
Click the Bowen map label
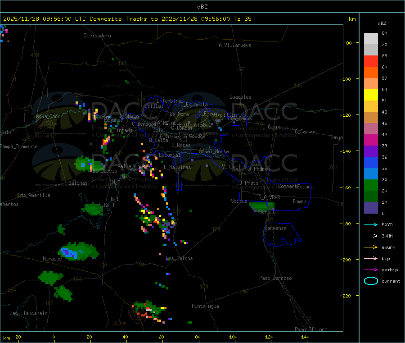click(x=299, y=201)
